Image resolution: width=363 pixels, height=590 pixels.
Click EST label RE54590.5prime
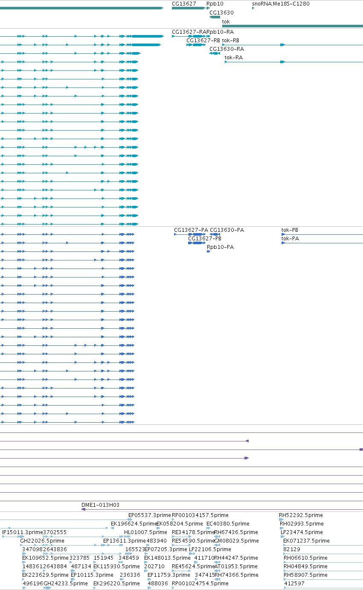pyautogui.click(x=193, y=541)
